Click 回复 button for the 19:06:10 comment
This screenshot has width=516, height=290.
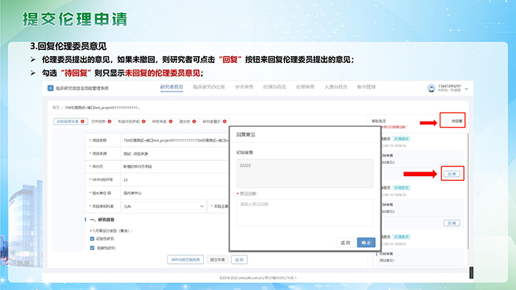[x=452, y=223]
